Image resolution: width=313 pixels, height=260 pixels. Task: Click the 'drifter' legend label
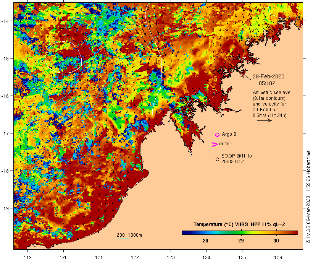pos(225,144)
